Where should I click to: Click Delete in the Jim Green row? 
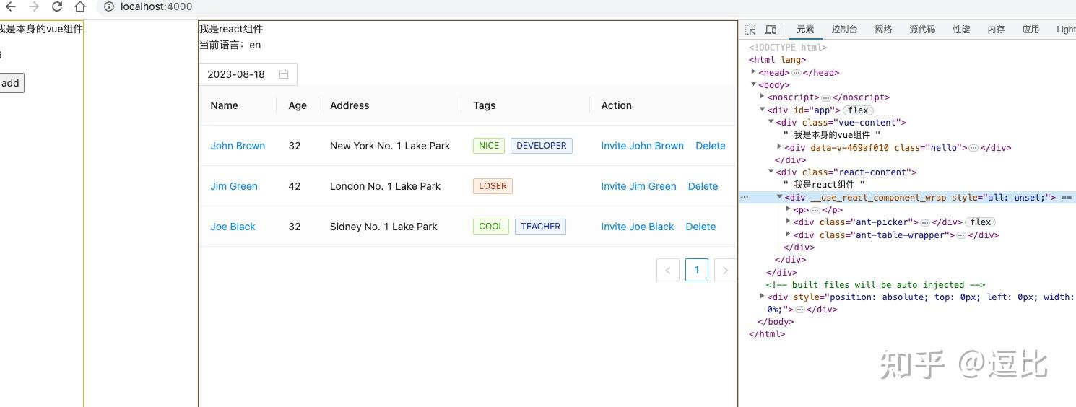[703, 186]
